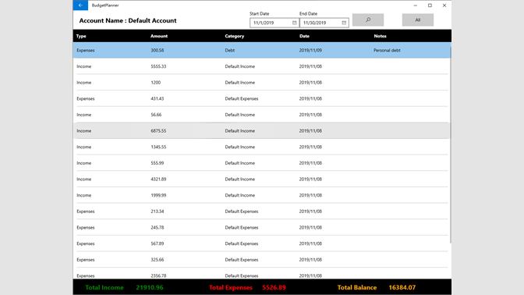Screen dimensions: 524x295
Task: Click the Total Income value 21910.96
Action: 150,287
